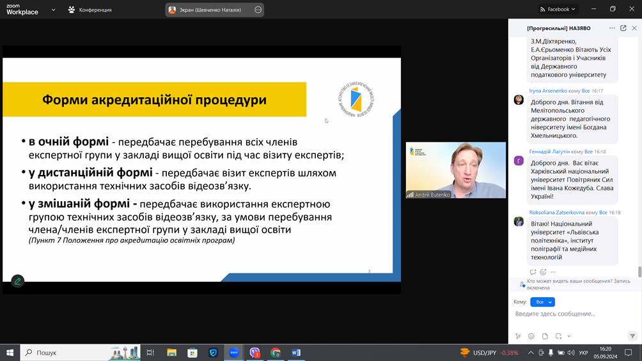This screenshot has width=642, height=361.
Task: Click the annotation pencil icon on the slide
Action: (18, 281)
